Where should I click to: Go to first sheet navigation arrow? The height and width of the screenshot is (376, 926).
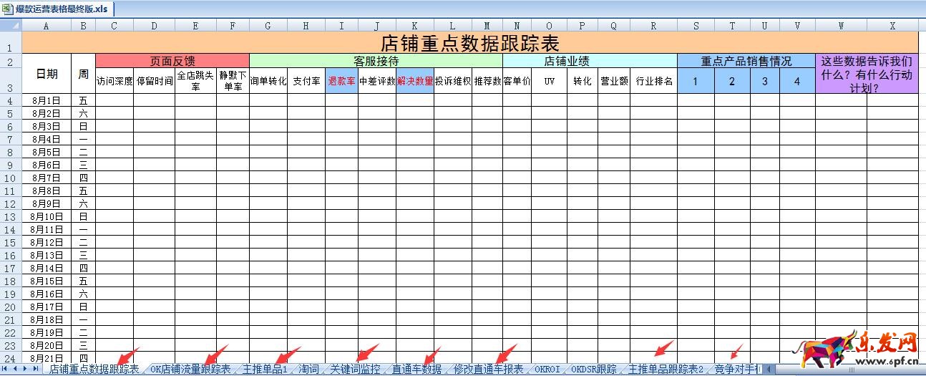pyautogui.click(x=6, y=369)
